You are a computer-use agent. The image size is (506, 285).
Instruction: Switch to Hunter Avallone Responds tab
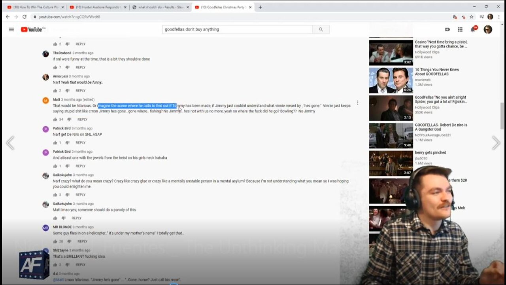click(x=98, y=7)
